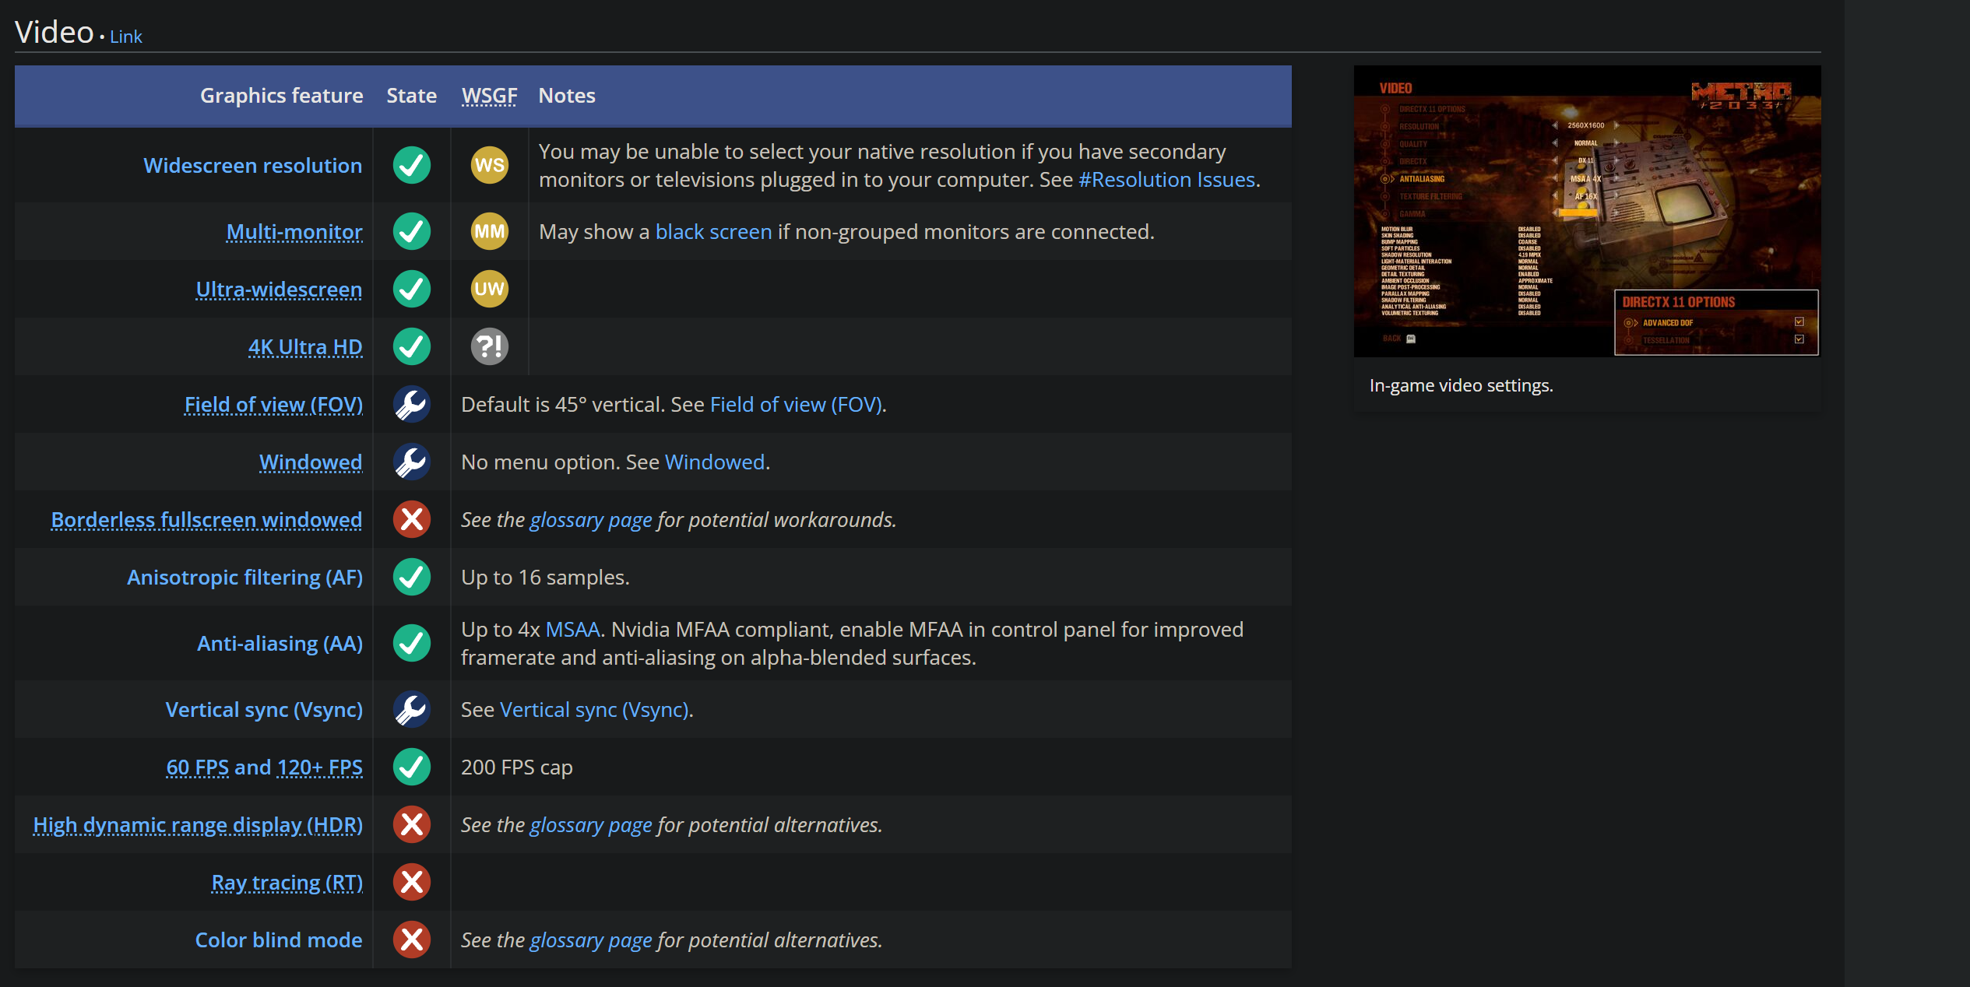Screen dimensions: 1970x987
Task: Click the Graphics feature column header
Action: click(x=282, y=95)
